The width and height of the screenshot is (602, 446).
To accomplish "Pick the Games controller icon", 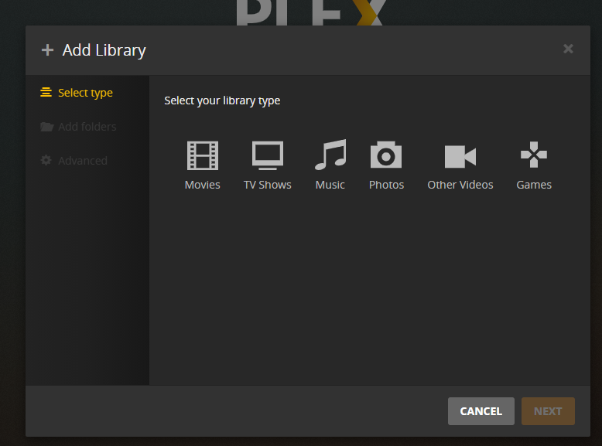I will 534,155.
